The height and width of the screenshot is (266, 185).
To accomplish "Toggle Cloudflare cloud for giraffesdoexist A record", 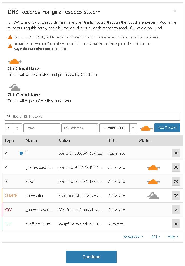I will tap(153, 168).
